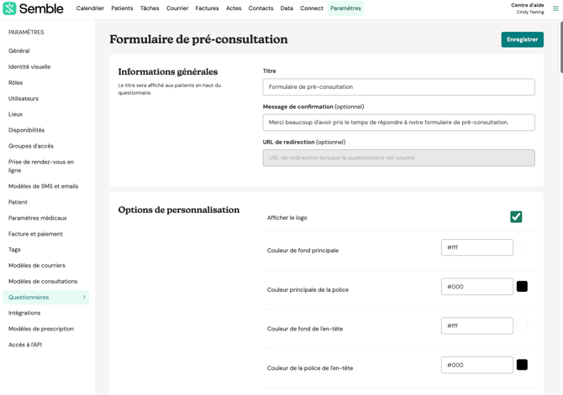The height and width of the screenshot is (395, 563).
Task: Open the Calendrier menu
Action: (90, 8)
